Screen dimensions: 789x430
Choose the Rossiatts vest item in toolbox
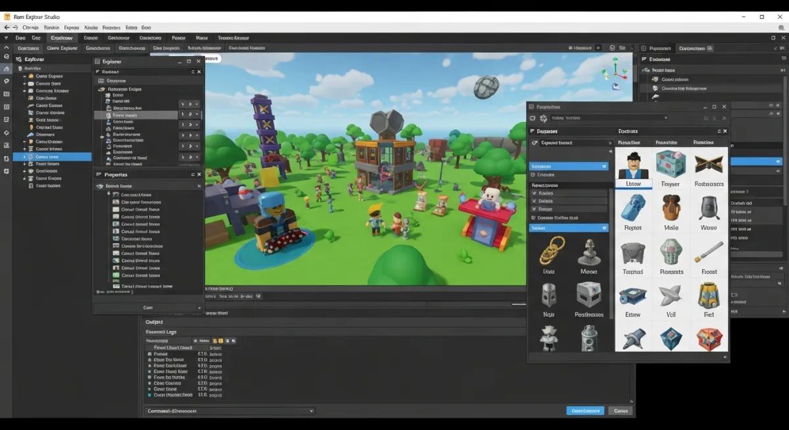click(671, 252)
